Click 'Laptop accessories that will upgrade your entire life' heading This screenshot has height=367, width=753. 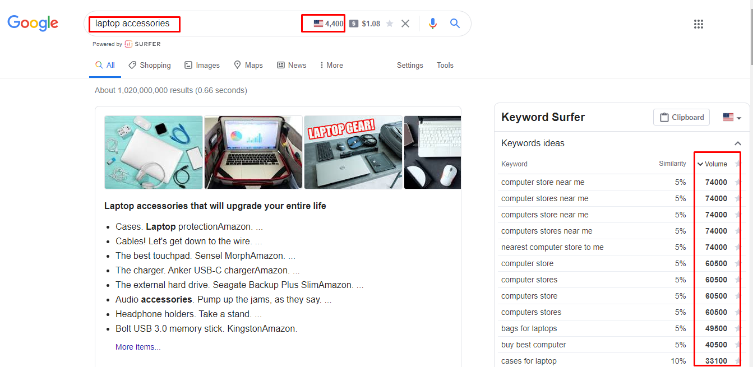215,206
